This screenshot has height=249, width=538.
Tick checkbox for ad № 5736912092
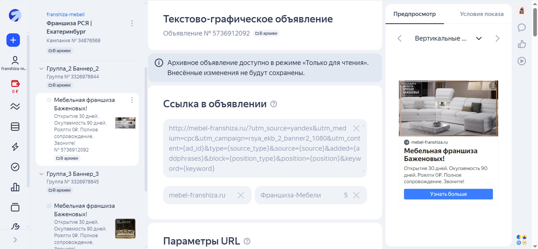[x=49, y=100]
